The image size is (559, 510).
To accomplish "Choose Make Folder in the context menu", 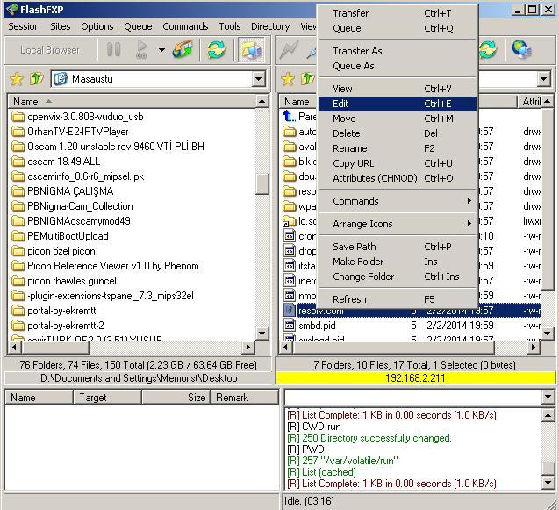I will pos(398,262).
